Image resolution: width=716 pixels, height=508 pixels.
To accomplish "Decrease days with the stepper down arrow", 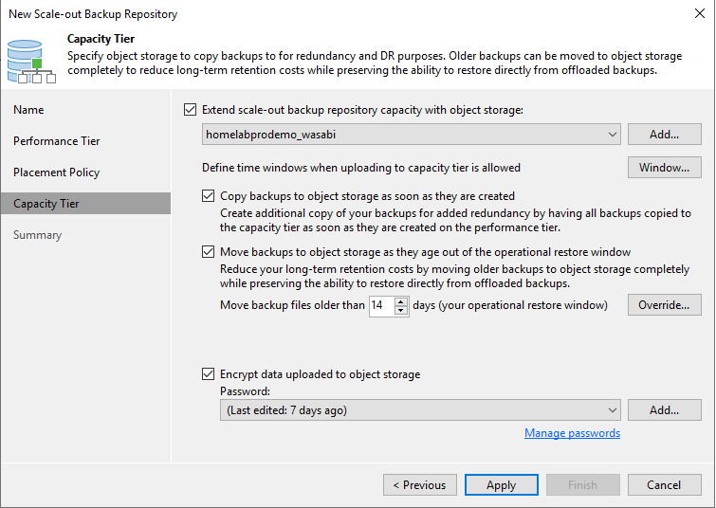I will [x=401, y=310].
